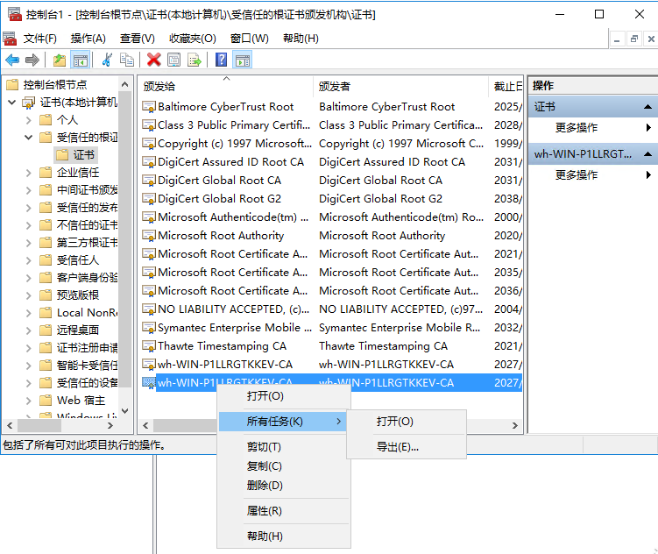Click the back arrow toolbar icon
Viewport: 658px width, 554px height.
[12, 60]
